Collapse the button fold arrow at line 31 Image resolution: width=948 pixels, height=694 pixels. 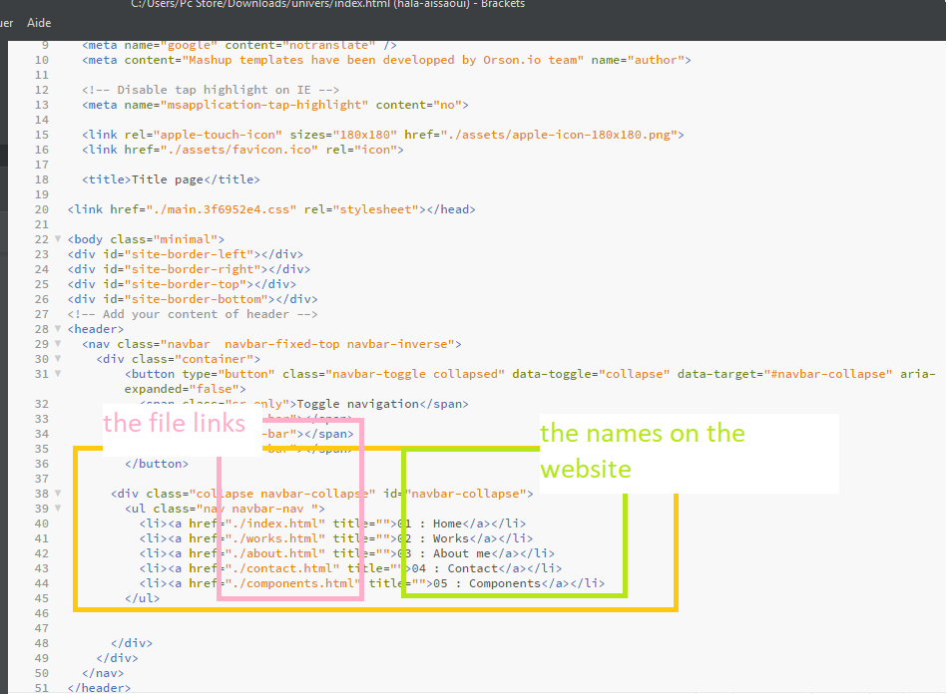pyautogui.click(x=58, y=374)
